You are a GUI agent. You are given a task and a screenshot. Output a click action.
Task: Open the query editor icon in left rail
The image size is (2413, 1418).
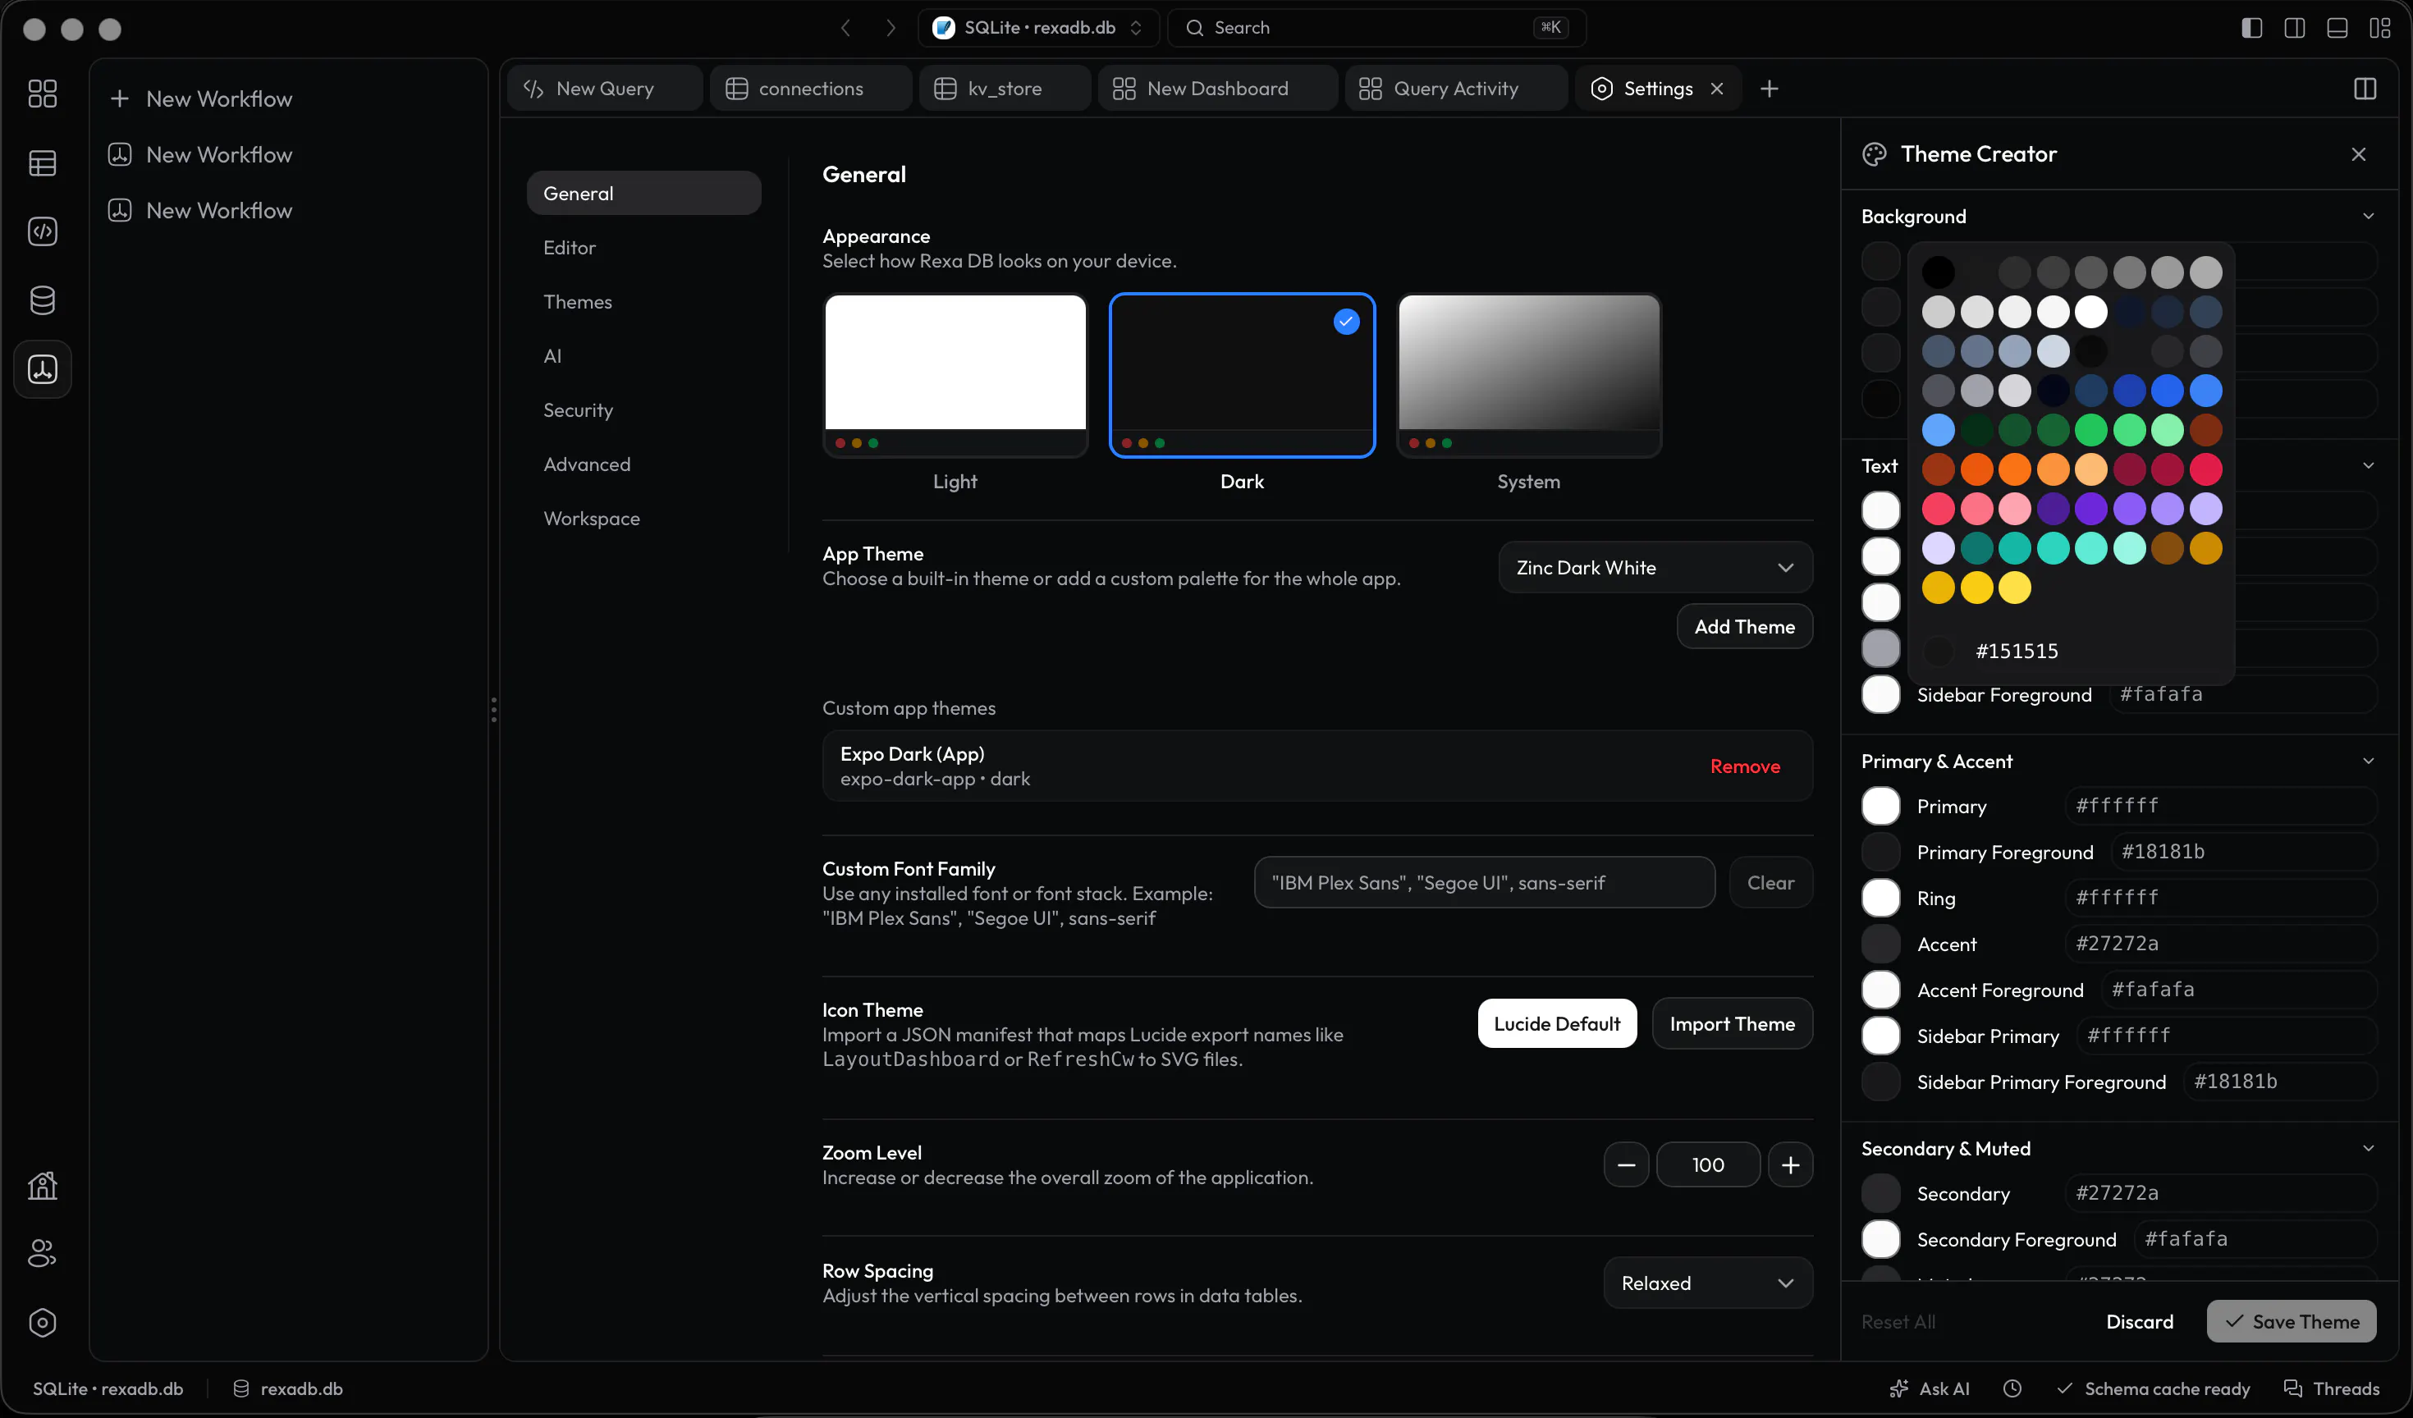coord(42,231)
